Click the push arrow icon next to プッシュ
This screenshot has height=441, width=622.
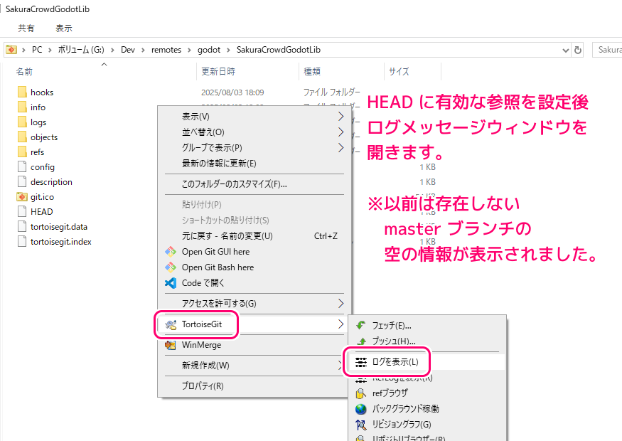360,341
